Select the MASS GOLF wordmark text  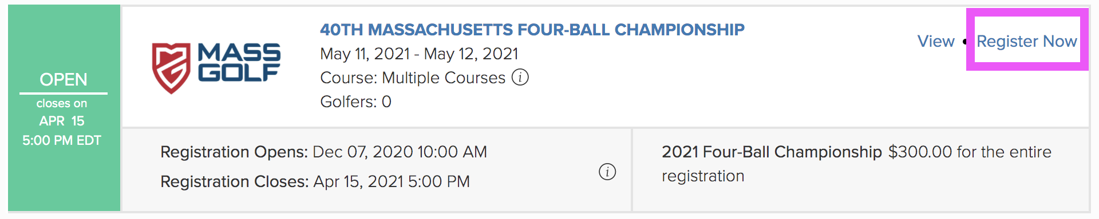[x=239, y=62]
